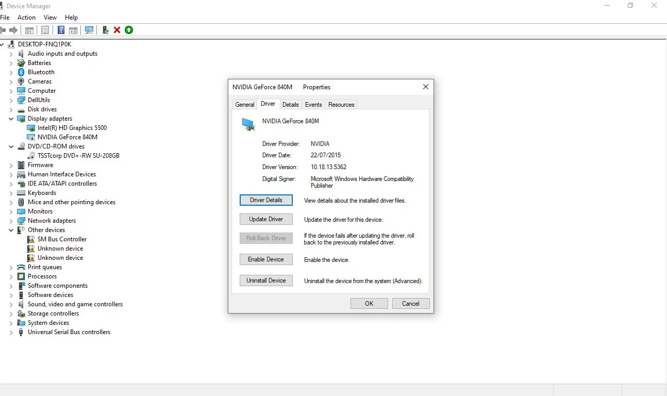This screenshot has width=667, height=396.
Task: Click the SM Bus Controller warning icon
Action: [x=31, y=239]
